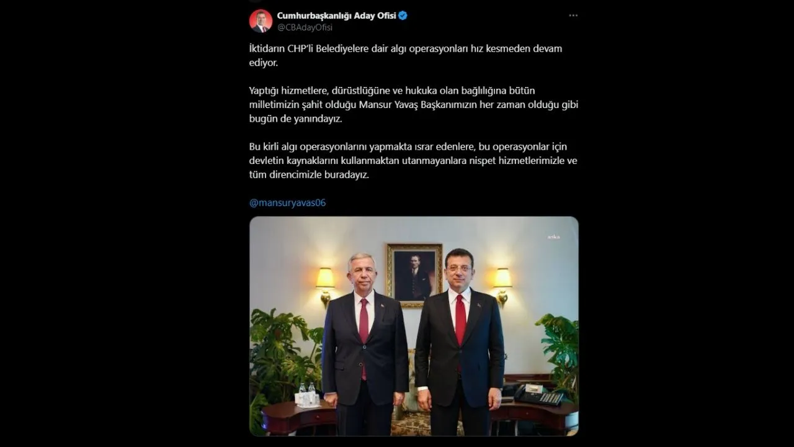
Task: Click the blue verified badge
Action: pyautogui.click(x=403, y=16)
